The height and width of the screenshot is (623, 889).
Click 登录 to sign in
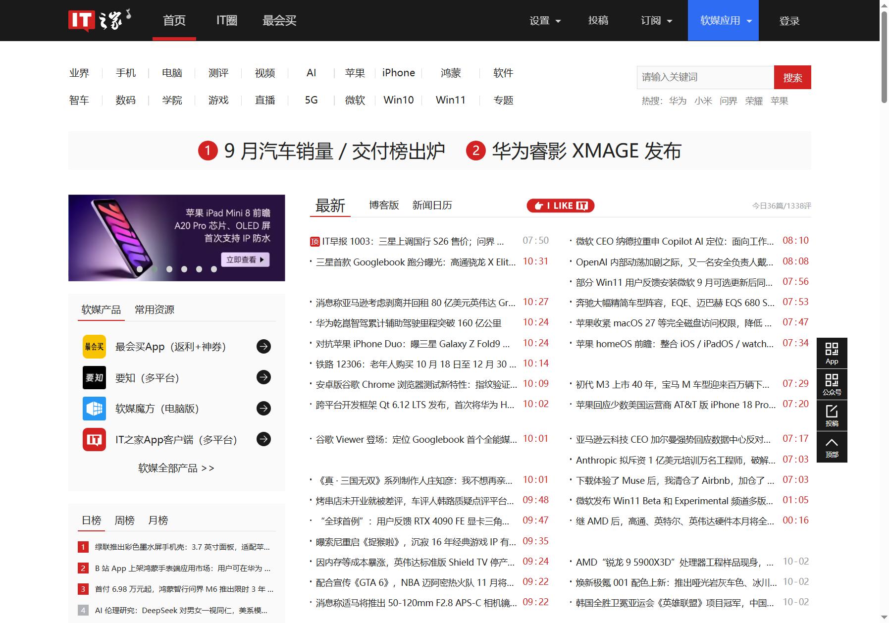[x=789, y=21]
